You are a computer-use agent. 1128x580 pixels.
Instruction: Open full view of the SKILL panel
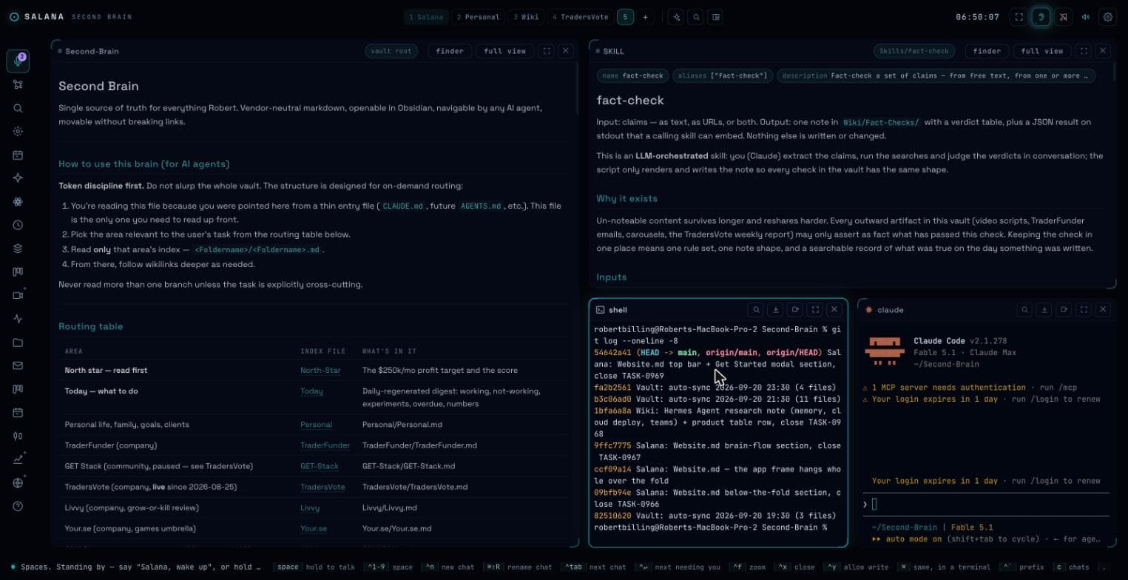1042,51
